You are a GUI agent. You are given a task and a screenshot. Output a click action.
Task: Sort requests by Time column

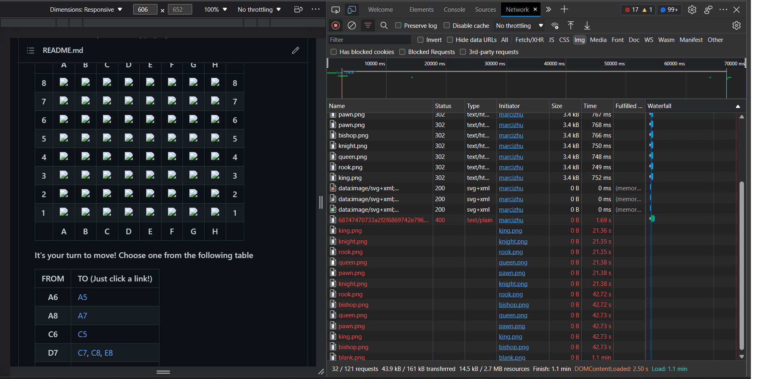click(597, 106)
